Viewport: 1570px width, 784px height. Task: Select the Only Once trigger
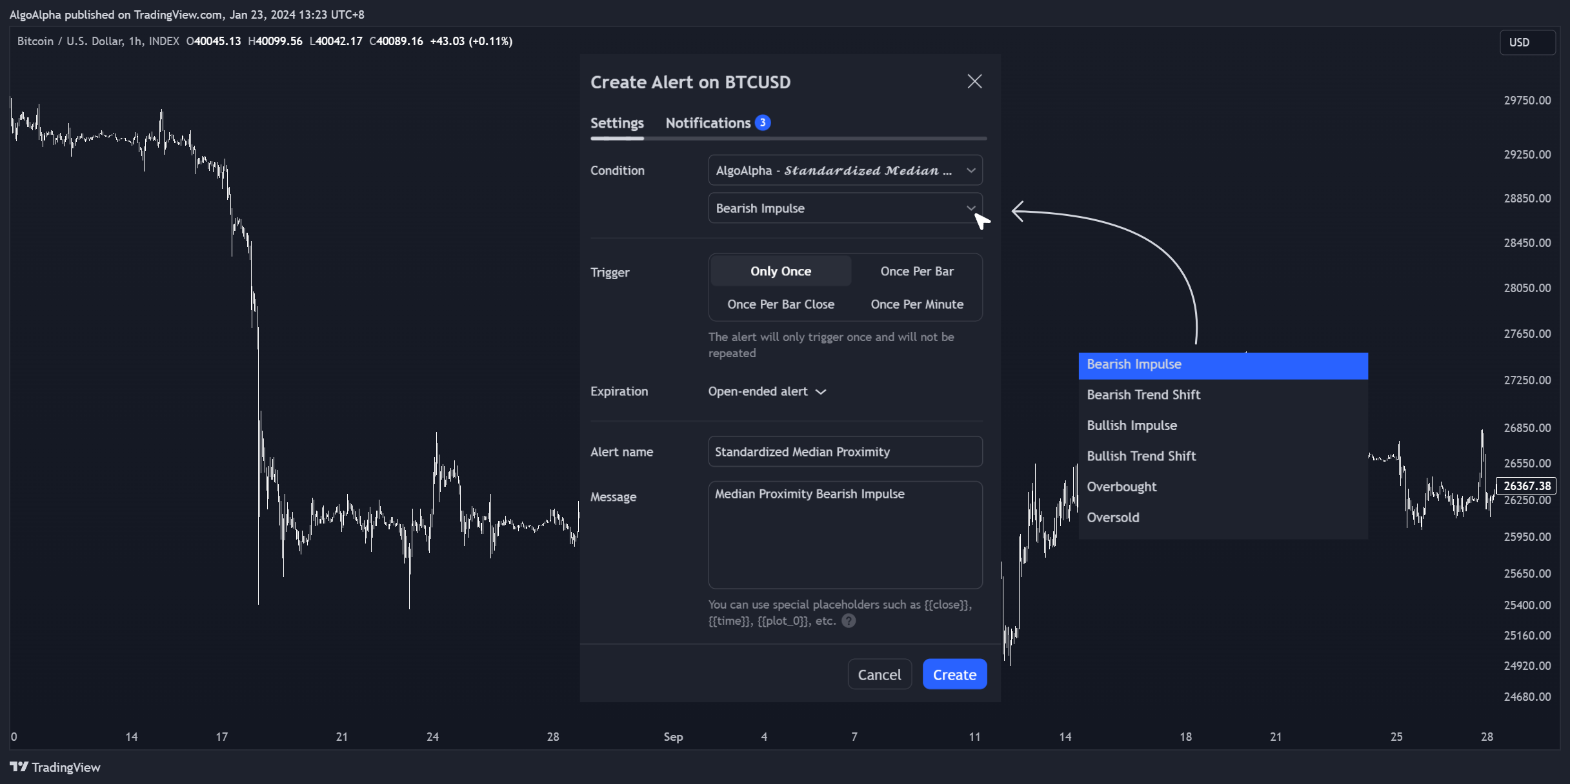(781, 271)
